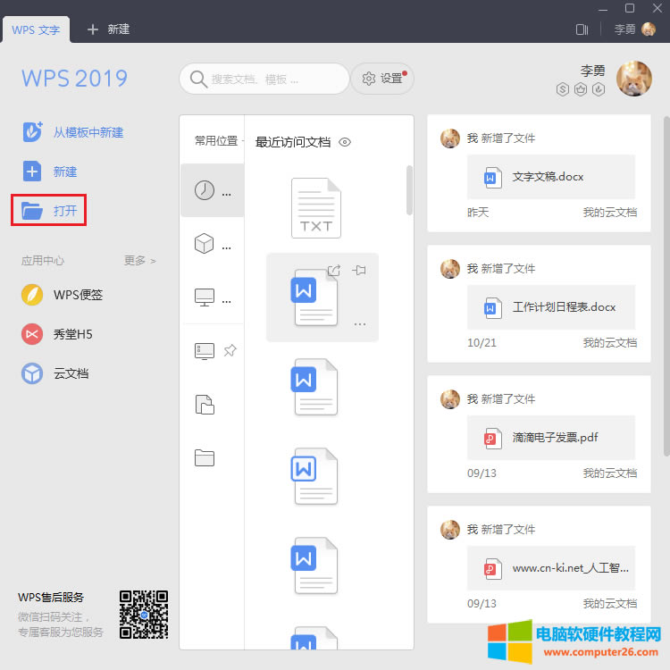670x670 pixels.
Task: Maximize the WPS window
Action: click(630, 8)
